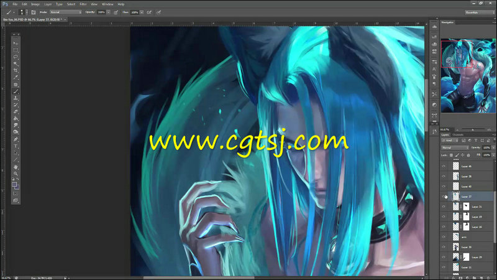Lock image pixels brush icon
This screenshot has width=497, height=280.
point(457,155)
